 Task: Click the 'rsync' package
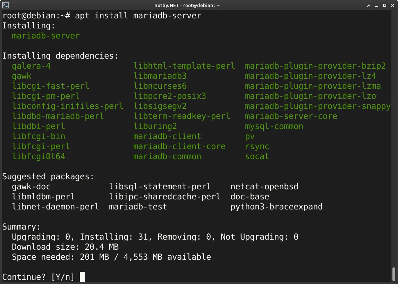[x=257, y=147]
